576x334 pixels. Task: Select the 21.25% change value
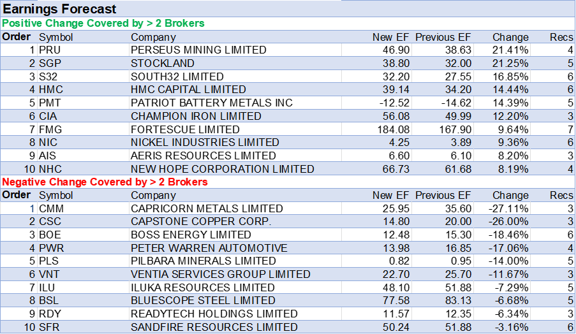click(510, 64)
